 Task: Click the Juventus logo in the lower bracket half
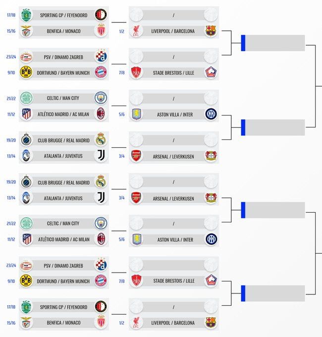click(x=101, y=198)
